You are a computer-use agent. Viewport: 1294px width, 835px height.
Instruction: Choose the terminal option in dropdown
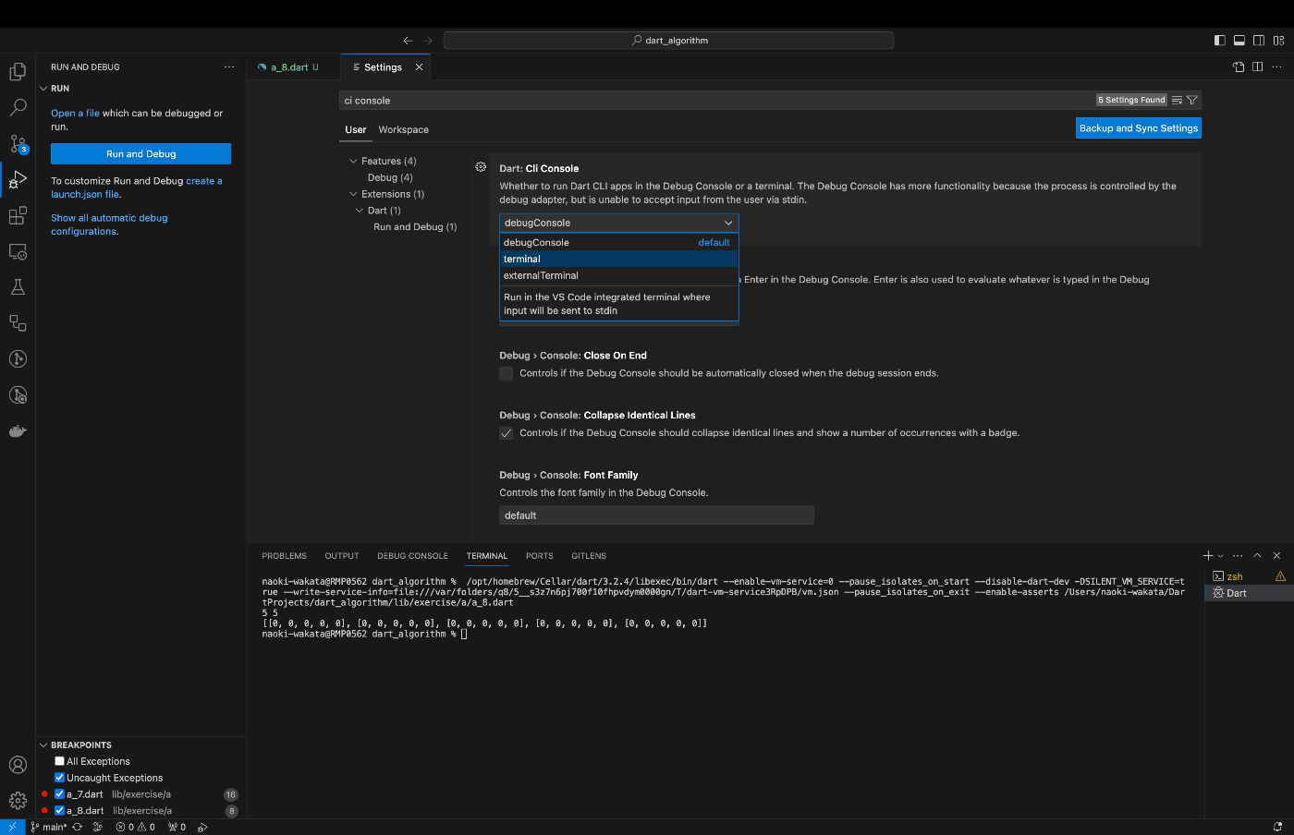tap(619, 259)
